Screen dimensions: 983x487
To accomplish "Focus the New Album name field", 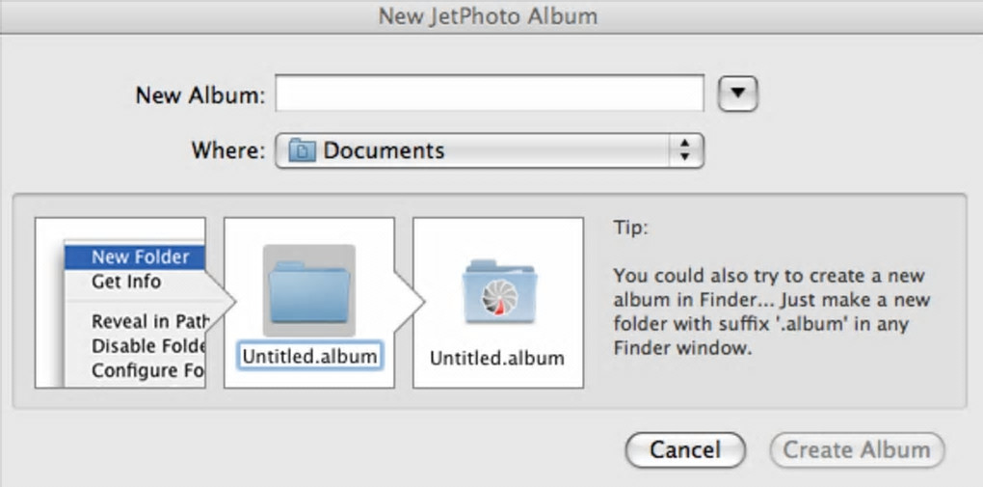I will coord(490,94).
